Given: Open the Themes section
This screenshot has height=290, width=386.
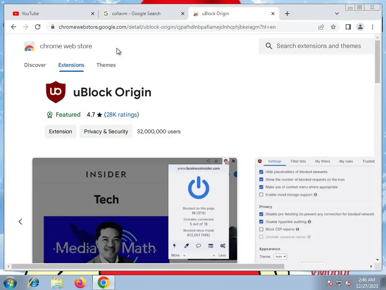Looking at the screenshot, I should tap(106, 65).
